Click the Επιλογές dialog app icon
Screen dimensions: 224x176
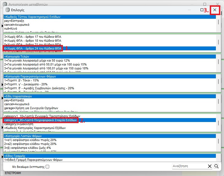(x=8, y=10)
